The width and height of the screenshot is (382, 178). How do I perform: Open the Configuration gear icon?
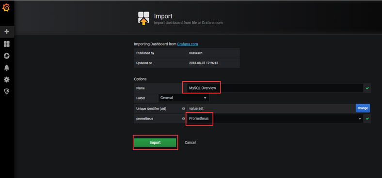click(x=7, y=79)
